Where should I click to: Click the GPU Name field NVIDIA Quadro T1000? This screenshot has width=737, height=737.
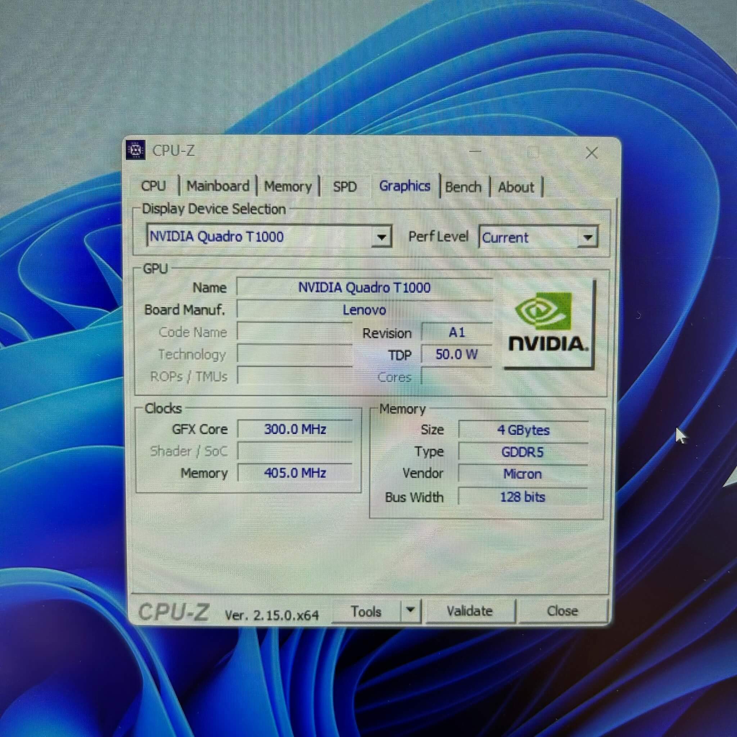click(x=364, y=287)
